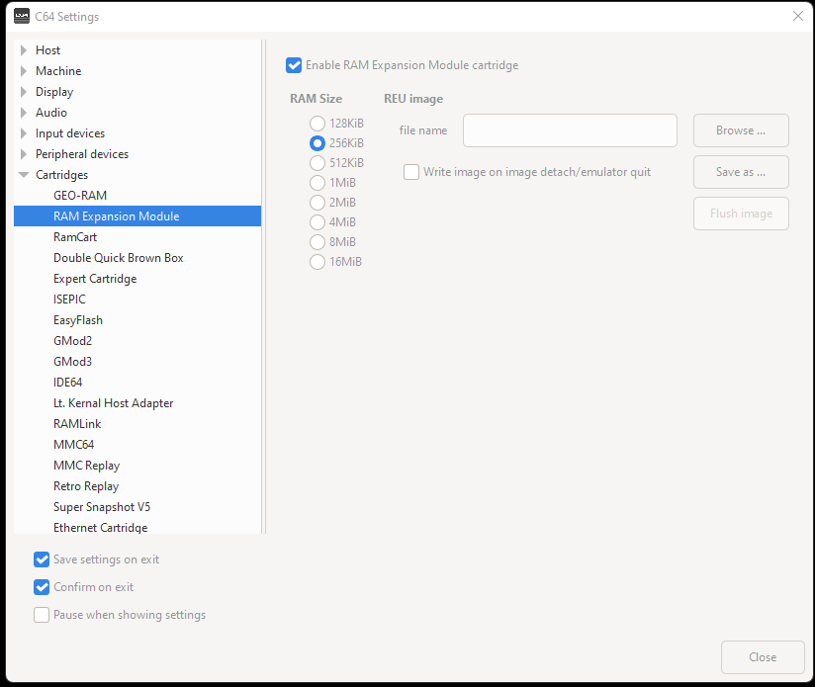Click the RAM Size heading
Viewport: 815px width, 687px height.
tap(317, 99)
